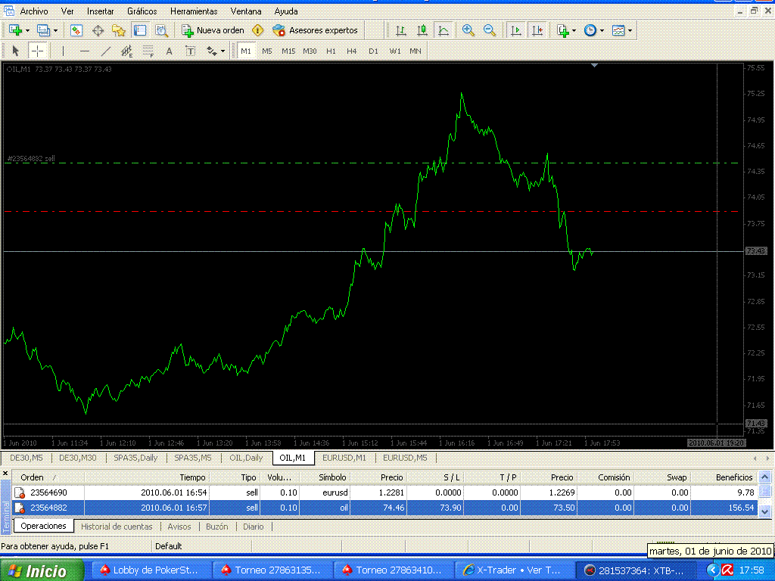Click the Asesores expertos button
Screen dimensions: 775x581
pos(315,30)
